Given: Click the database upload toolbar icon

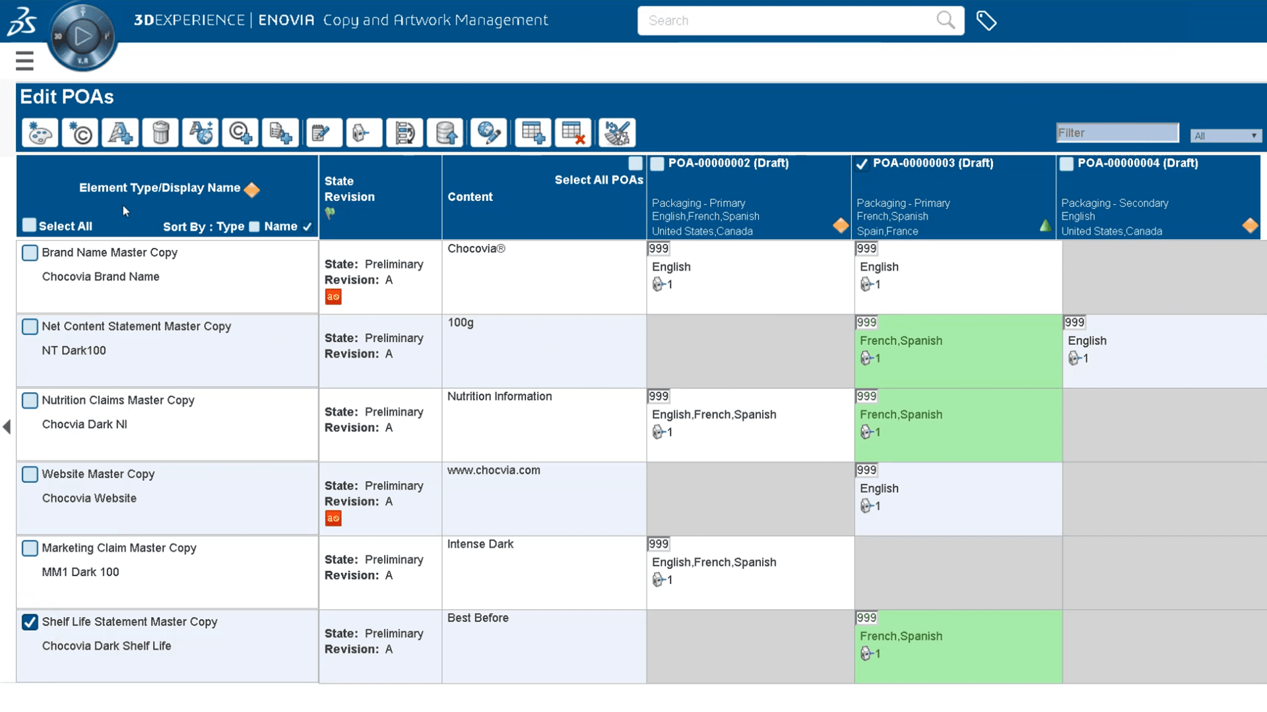Looking at the screenshot, I should 445,133.
